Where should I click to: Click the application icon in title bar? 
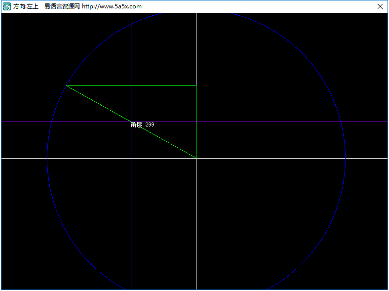(7, 6)
